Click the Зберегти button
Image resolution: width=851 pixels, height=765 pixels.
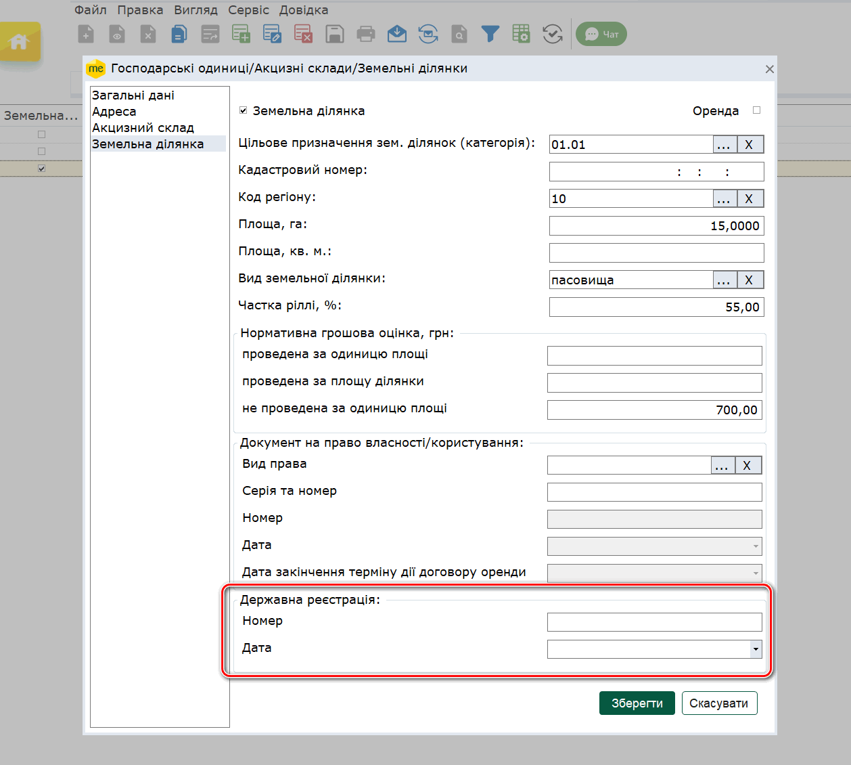637,703
